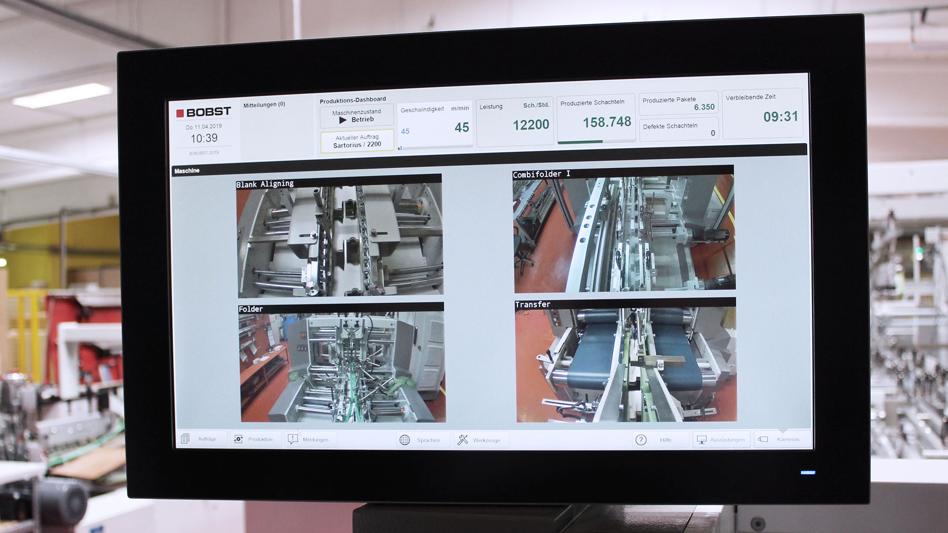Click the Kameras camera icon
948x533 pixels.
(763, 439)
